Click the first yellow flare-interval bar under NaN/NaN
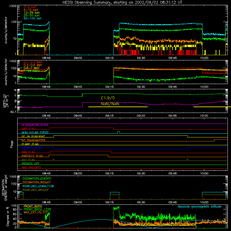Viewport: 231px width, 231px height. click(118, 107)
